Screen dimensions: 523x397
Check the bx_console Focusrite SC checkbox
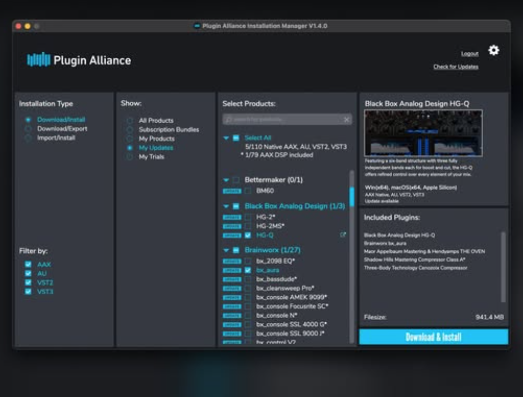[248, 306]
